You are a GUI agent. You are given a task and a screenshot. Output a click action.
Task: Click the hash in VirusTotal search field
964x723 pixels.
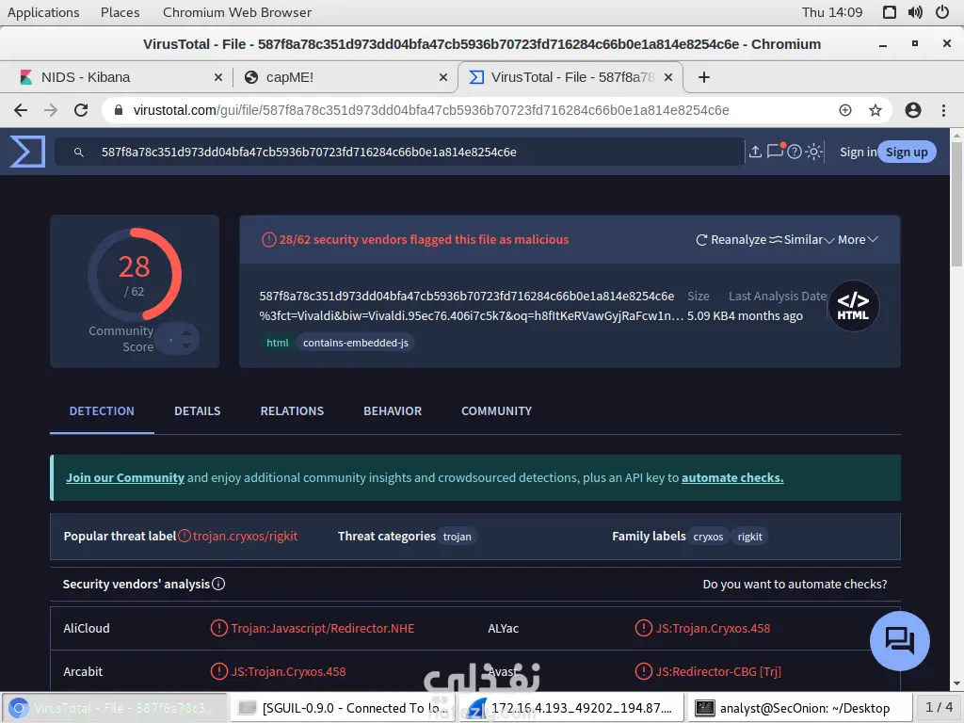[309, 152]
